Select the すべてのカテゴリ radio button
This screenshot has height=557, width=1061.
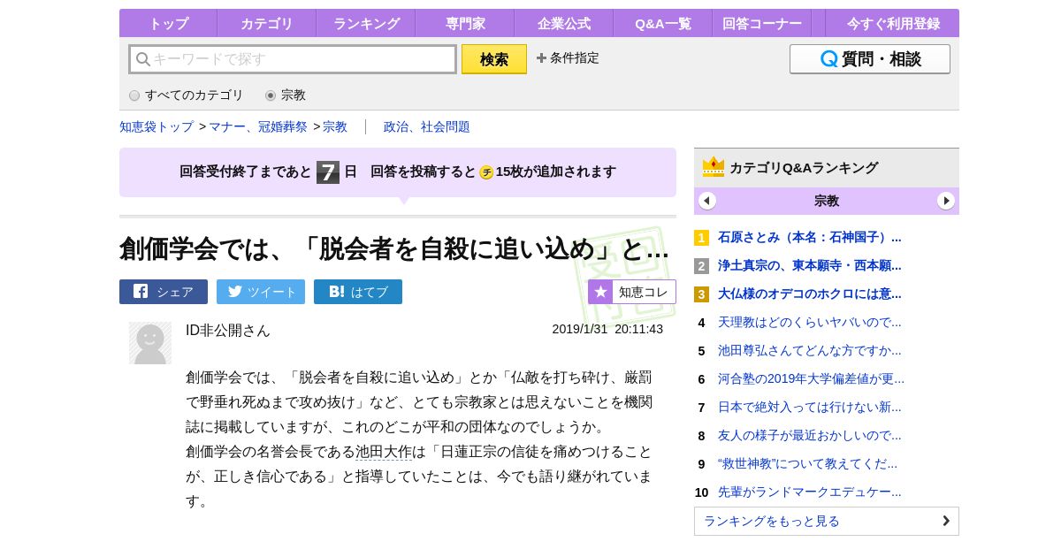[134, 95]
